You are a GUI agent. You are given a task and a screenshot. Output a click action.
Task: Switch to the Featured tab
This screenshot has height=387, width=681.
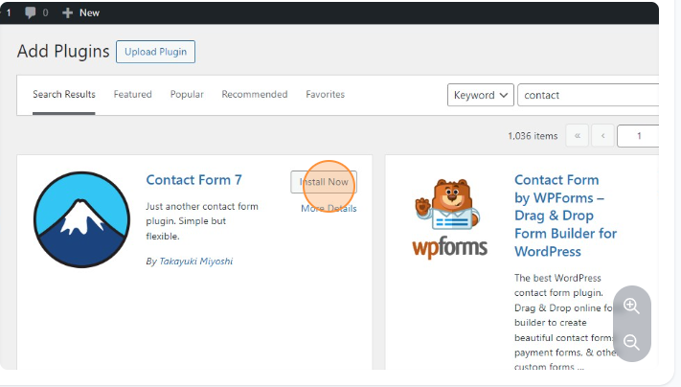point(132,95)
